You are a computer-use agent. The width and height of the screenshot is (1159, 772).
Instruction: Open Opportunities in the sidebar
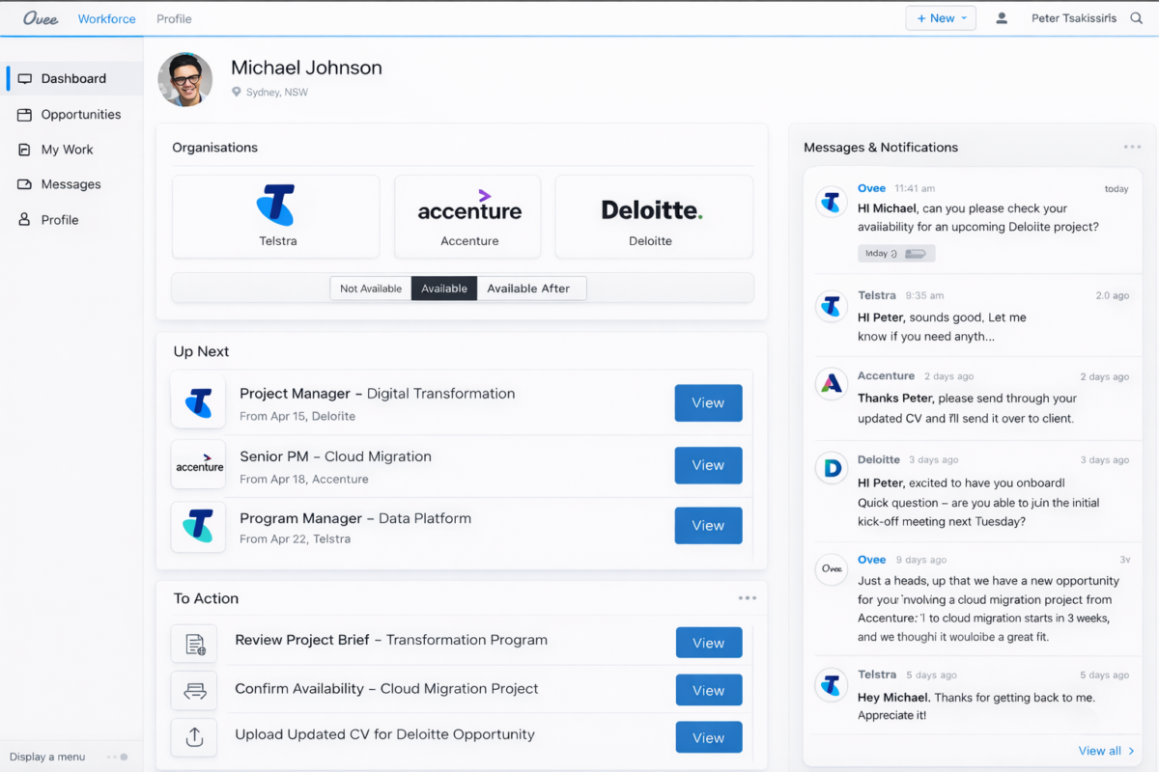point(80,114)
